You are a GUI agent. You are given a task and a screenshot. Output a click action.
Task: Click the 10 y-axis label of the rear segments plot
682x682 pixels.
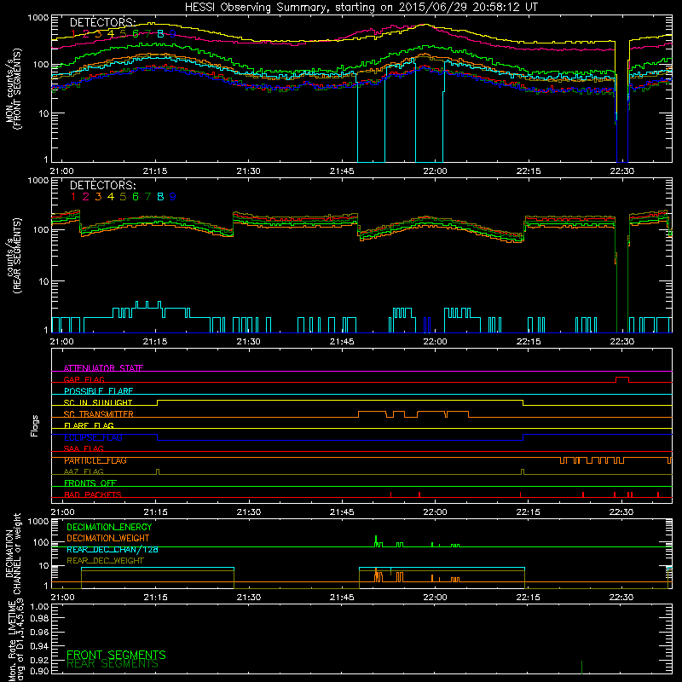coord(43,281)
